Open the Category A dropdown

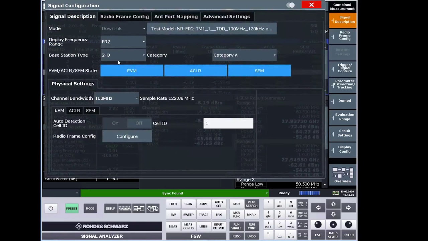pos(244,55)
